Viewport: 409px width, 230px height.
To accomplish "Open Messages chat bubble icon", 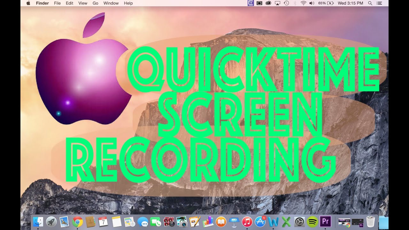I will [143, 221].
